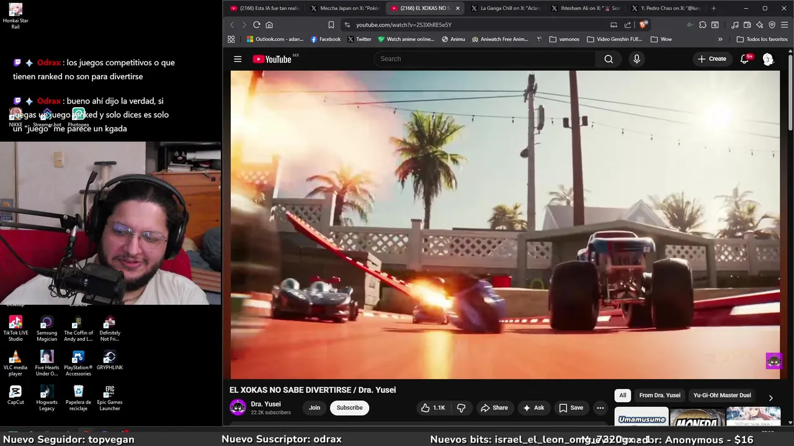
Task: Save video to playlist button
Action: pos(571,408)
